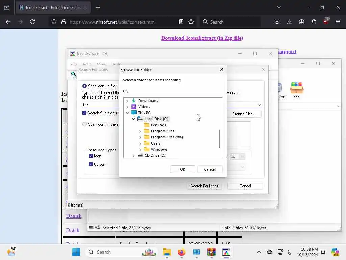346x260 pixels.
Task: Expand the Users folder node
Action: [140, 144]
